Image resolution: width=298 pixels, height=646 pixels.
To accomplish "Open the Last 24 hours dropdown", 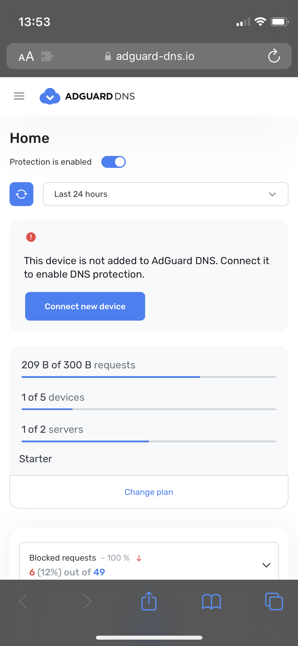I will 166,194.
